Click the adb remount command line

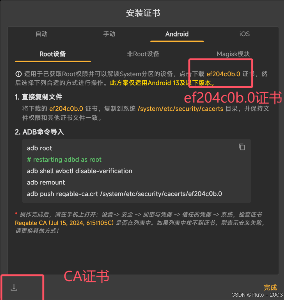[x=46, y=182]
